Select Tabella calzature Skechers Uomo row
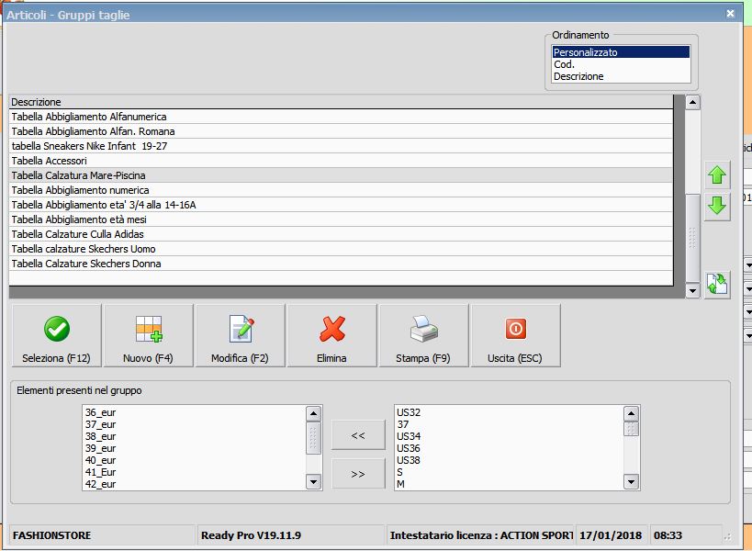This screenshot has height=551, width=752. click(x=84, y=249)
